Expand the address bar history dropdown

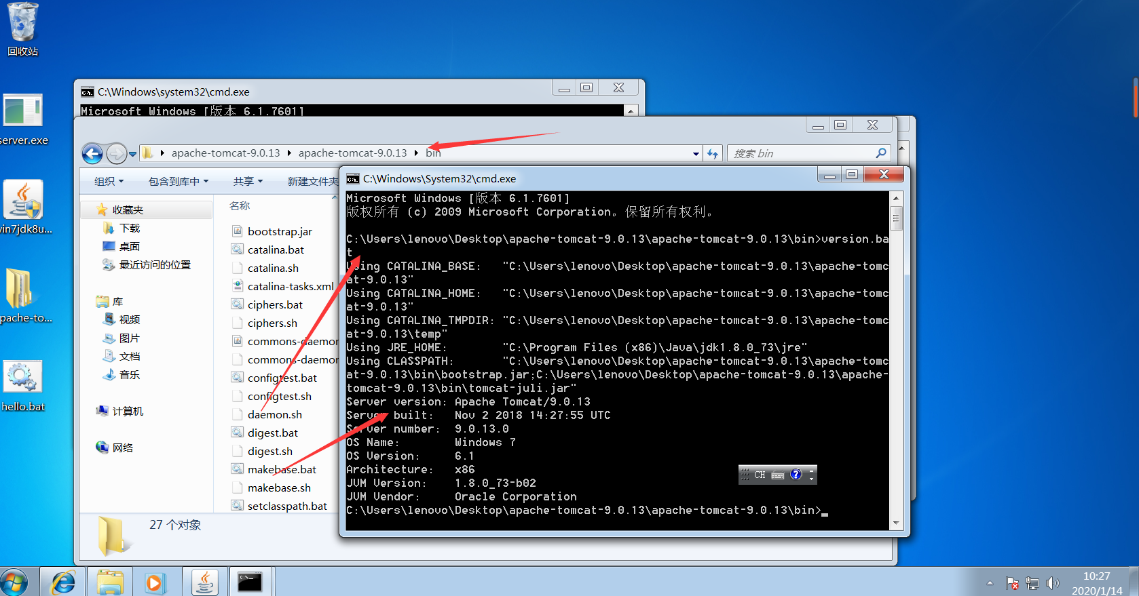coord(696,154)
